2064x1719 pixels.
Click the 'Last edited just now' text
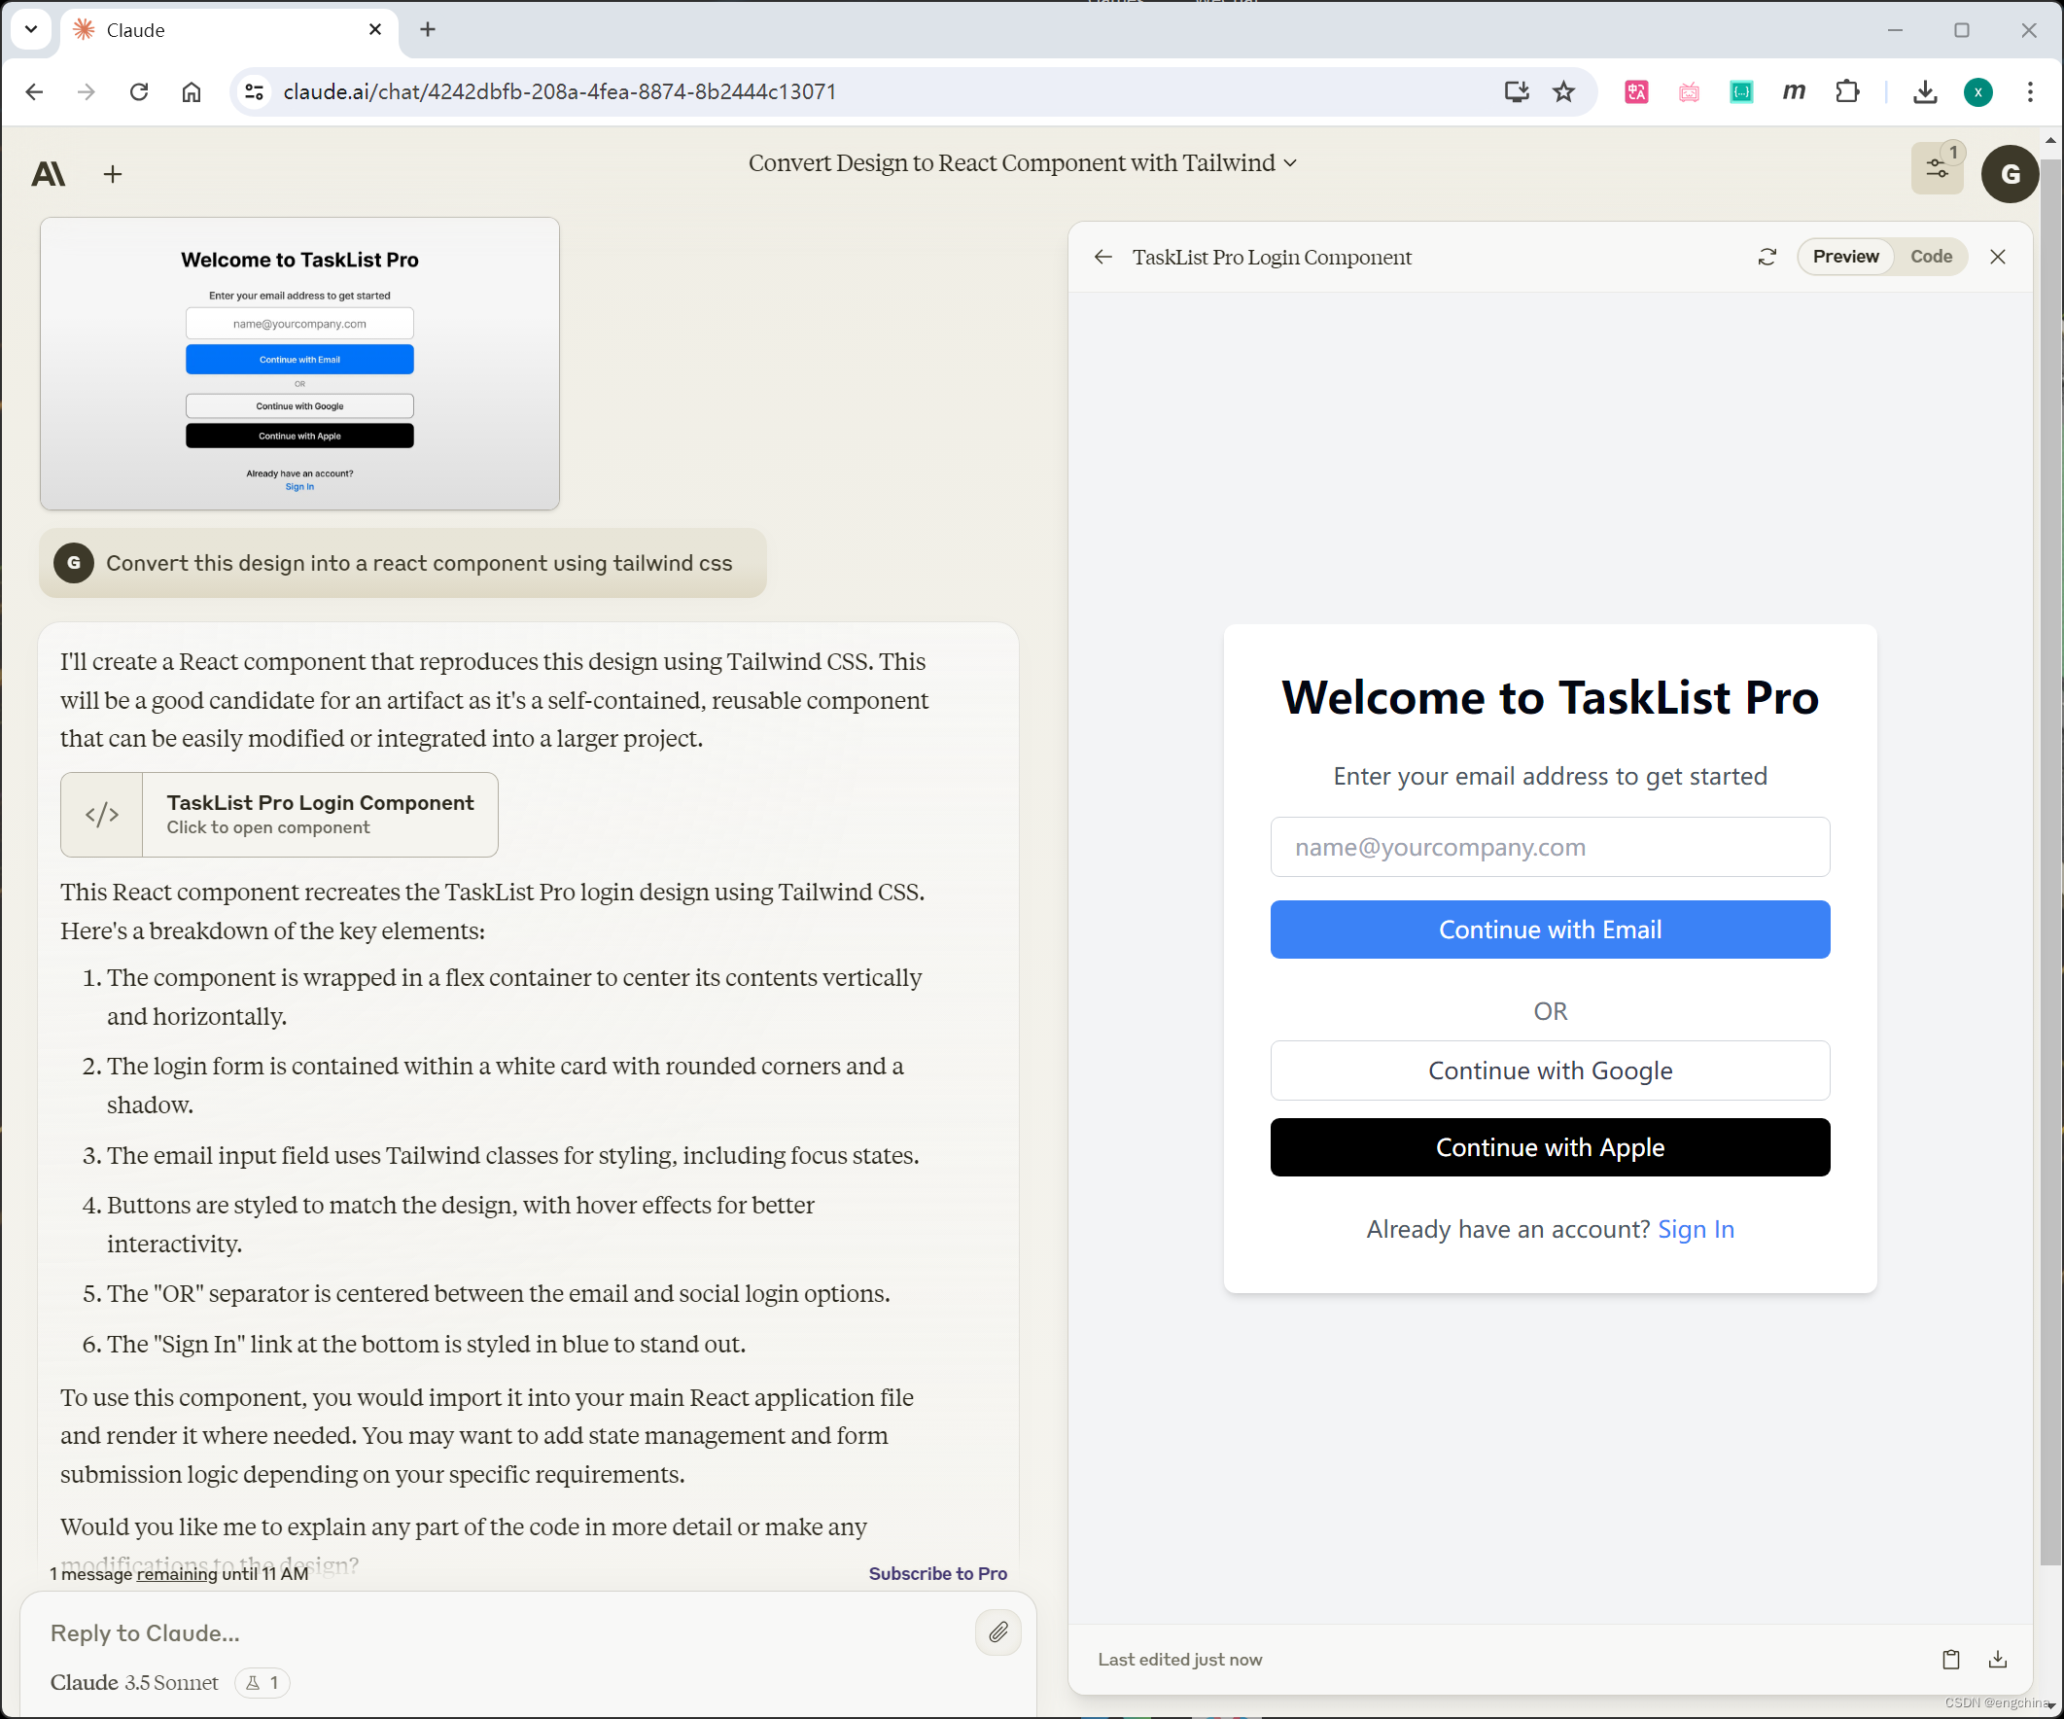tap(1179, 1659)
